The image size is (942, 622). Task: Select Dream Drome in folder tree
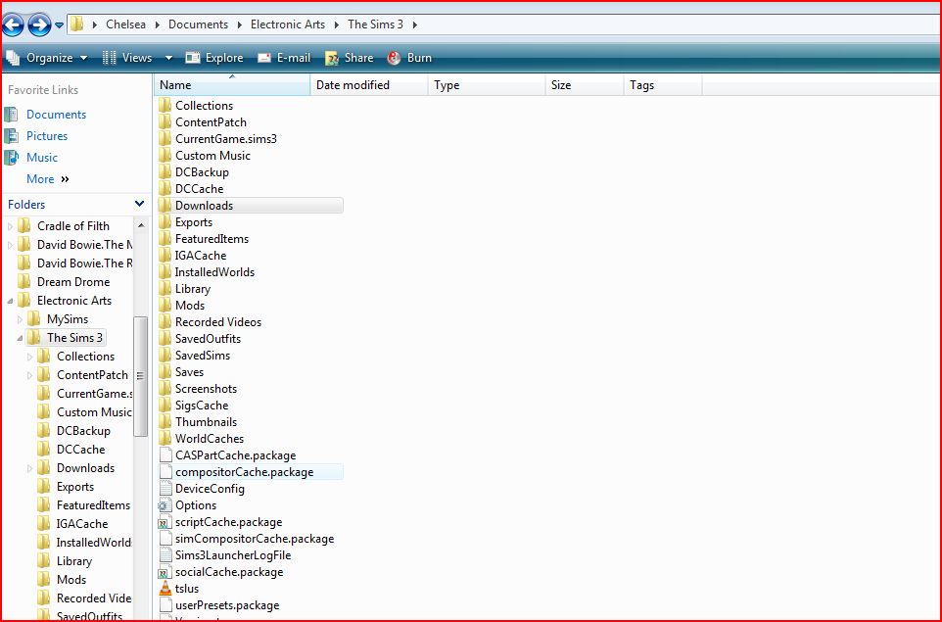coord(73,282)
